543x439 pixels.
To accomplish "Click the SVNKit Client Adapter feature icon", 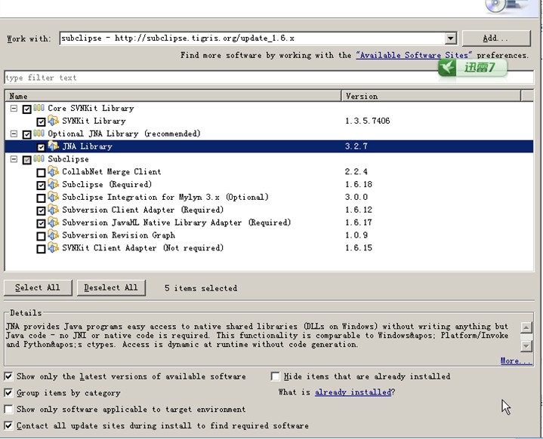I will tap(53, 247).
